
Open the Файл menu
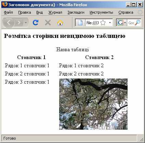[x=9, y=12]
